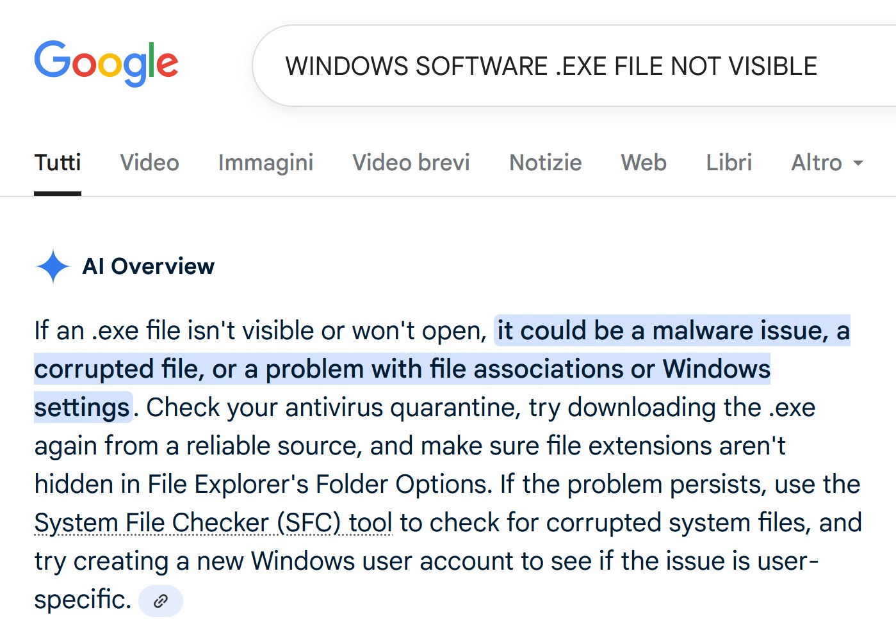
Task: Go to the Web results tab
Action: [644, 163]
